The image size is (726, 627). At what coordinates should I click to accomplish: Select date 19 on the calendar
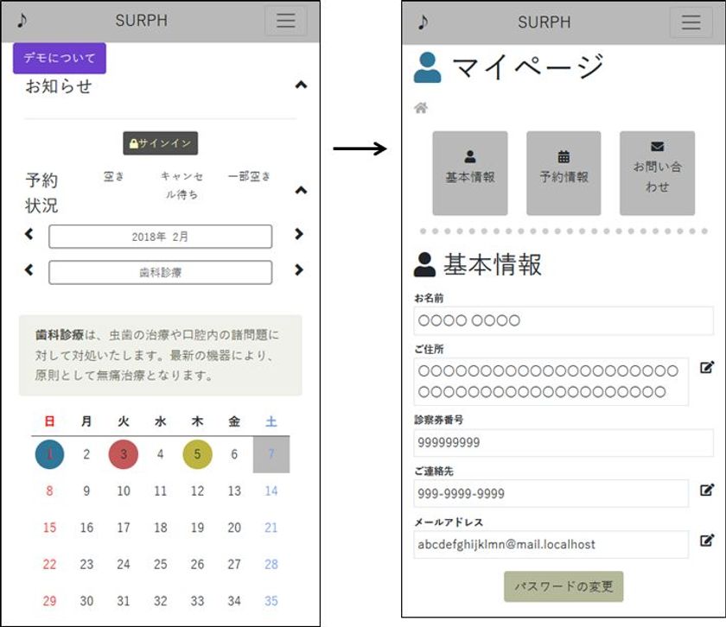(197, 528)
